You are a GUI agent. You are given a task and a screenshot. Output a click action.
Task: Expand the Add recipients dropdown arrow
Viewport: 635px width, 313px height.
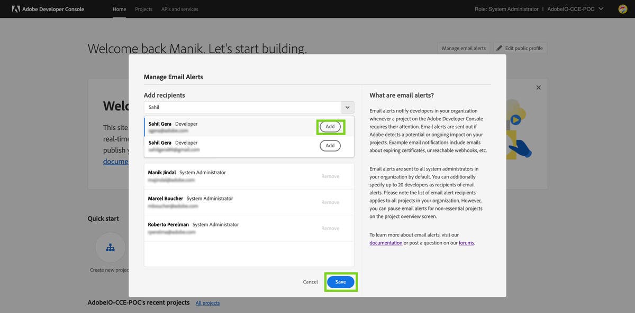tap(348, 107)
